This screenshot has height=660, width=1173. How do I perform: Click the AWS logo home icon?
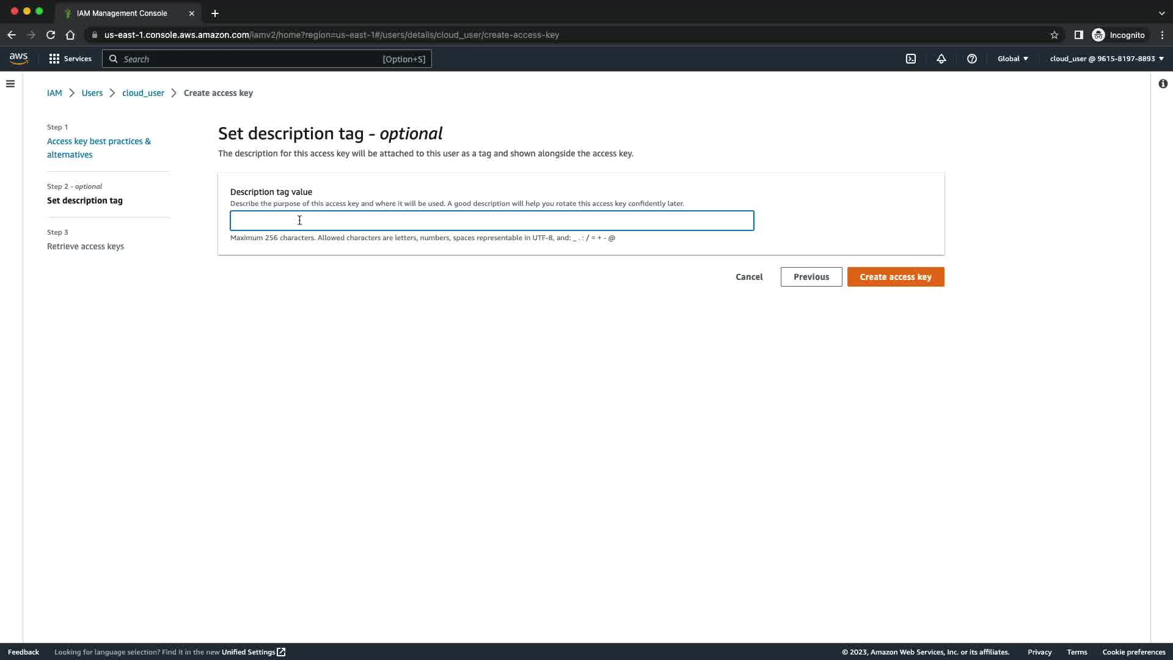click(x=18, y=59)
